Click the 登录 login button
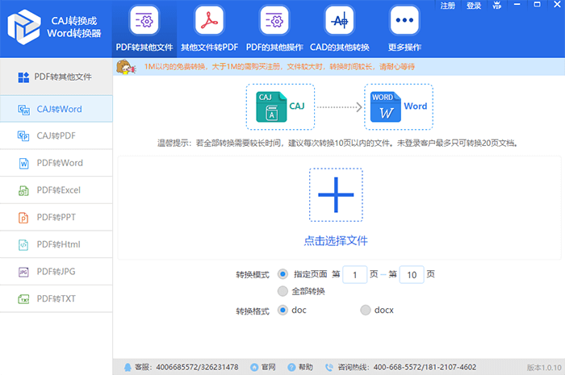 pyautogui.click(x=473, y=6)
